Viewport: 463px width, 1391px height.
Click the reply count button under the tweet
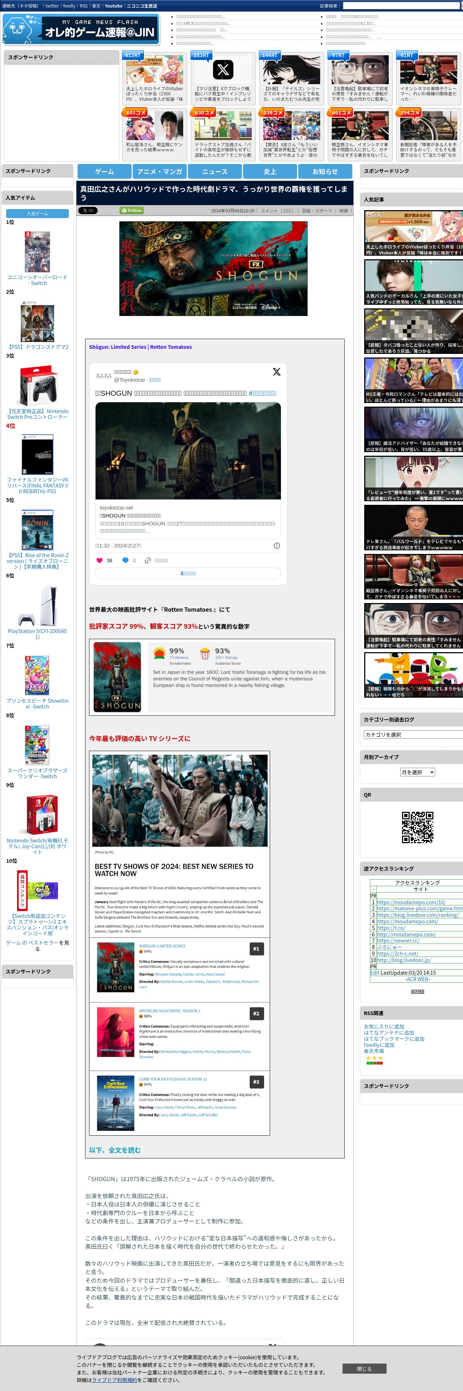(188, 573)
